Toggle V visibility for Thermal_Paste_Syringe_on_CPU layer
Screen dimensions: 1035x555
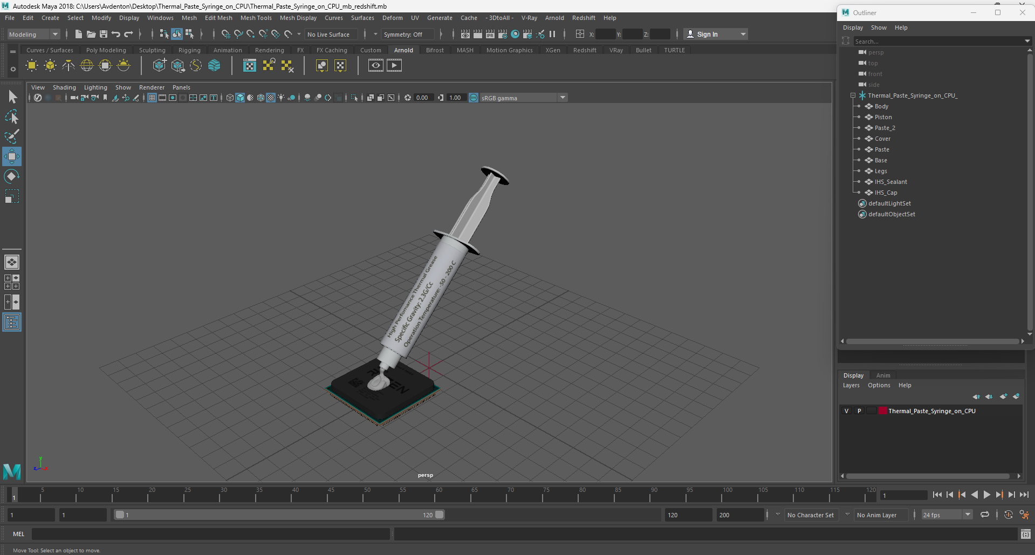tap(846, 411)
